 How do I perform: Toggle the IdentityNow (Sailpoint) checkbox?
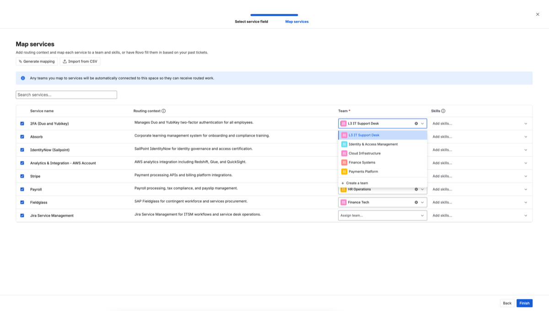tap(22, 150)
